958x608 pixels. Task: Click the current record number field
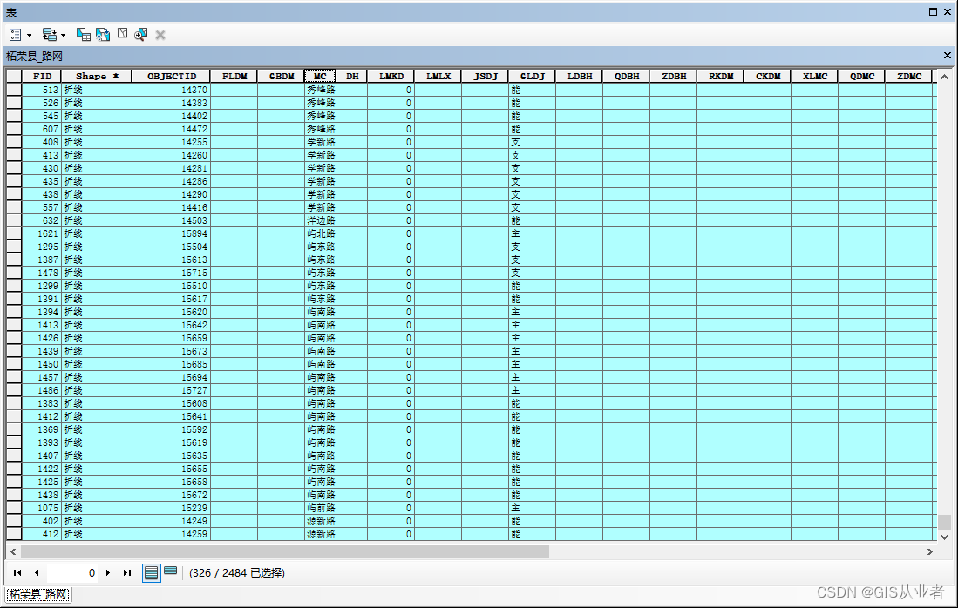coord(72,572)
